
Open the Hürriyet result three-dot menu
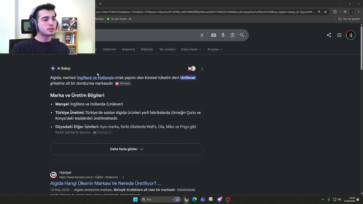pyautogui.click(x=123, y=177)
